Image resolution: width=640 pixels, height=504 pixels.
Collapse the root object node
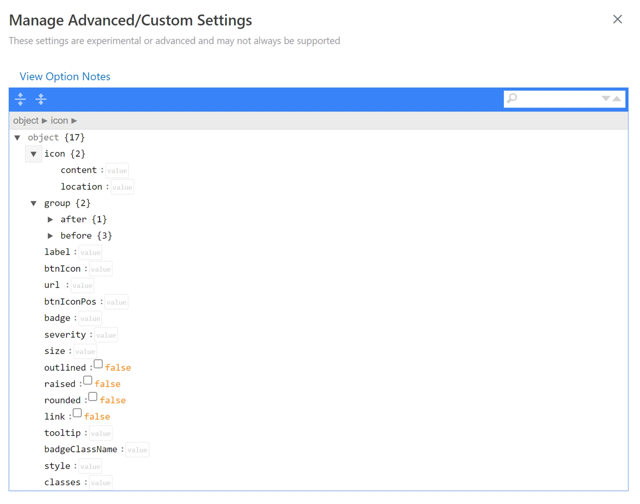click(x=17, y=138)
